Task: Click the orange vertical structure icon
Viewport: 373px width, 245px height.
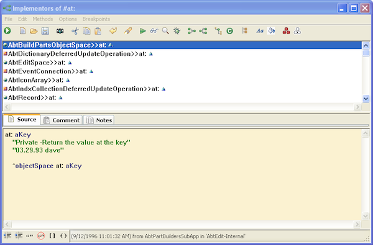Action: point(245,31)
